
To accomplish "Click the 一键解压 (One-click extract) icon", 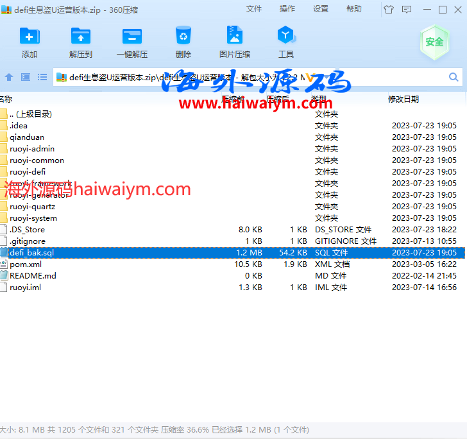I will pos(132,42).
